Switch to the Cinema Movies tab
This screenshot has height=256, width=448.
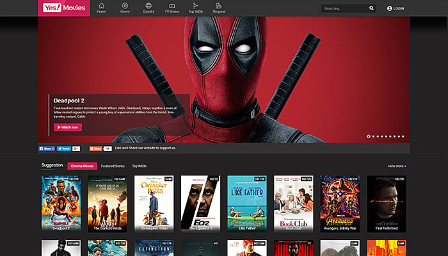click(83, 166)
